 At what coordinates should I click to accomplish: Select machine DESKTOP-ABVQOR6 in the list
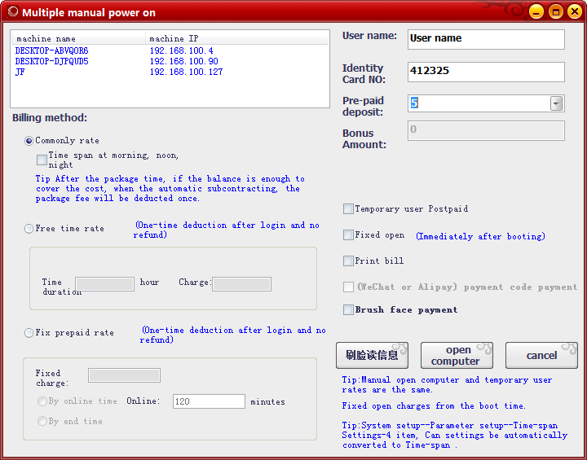point(51,50)
